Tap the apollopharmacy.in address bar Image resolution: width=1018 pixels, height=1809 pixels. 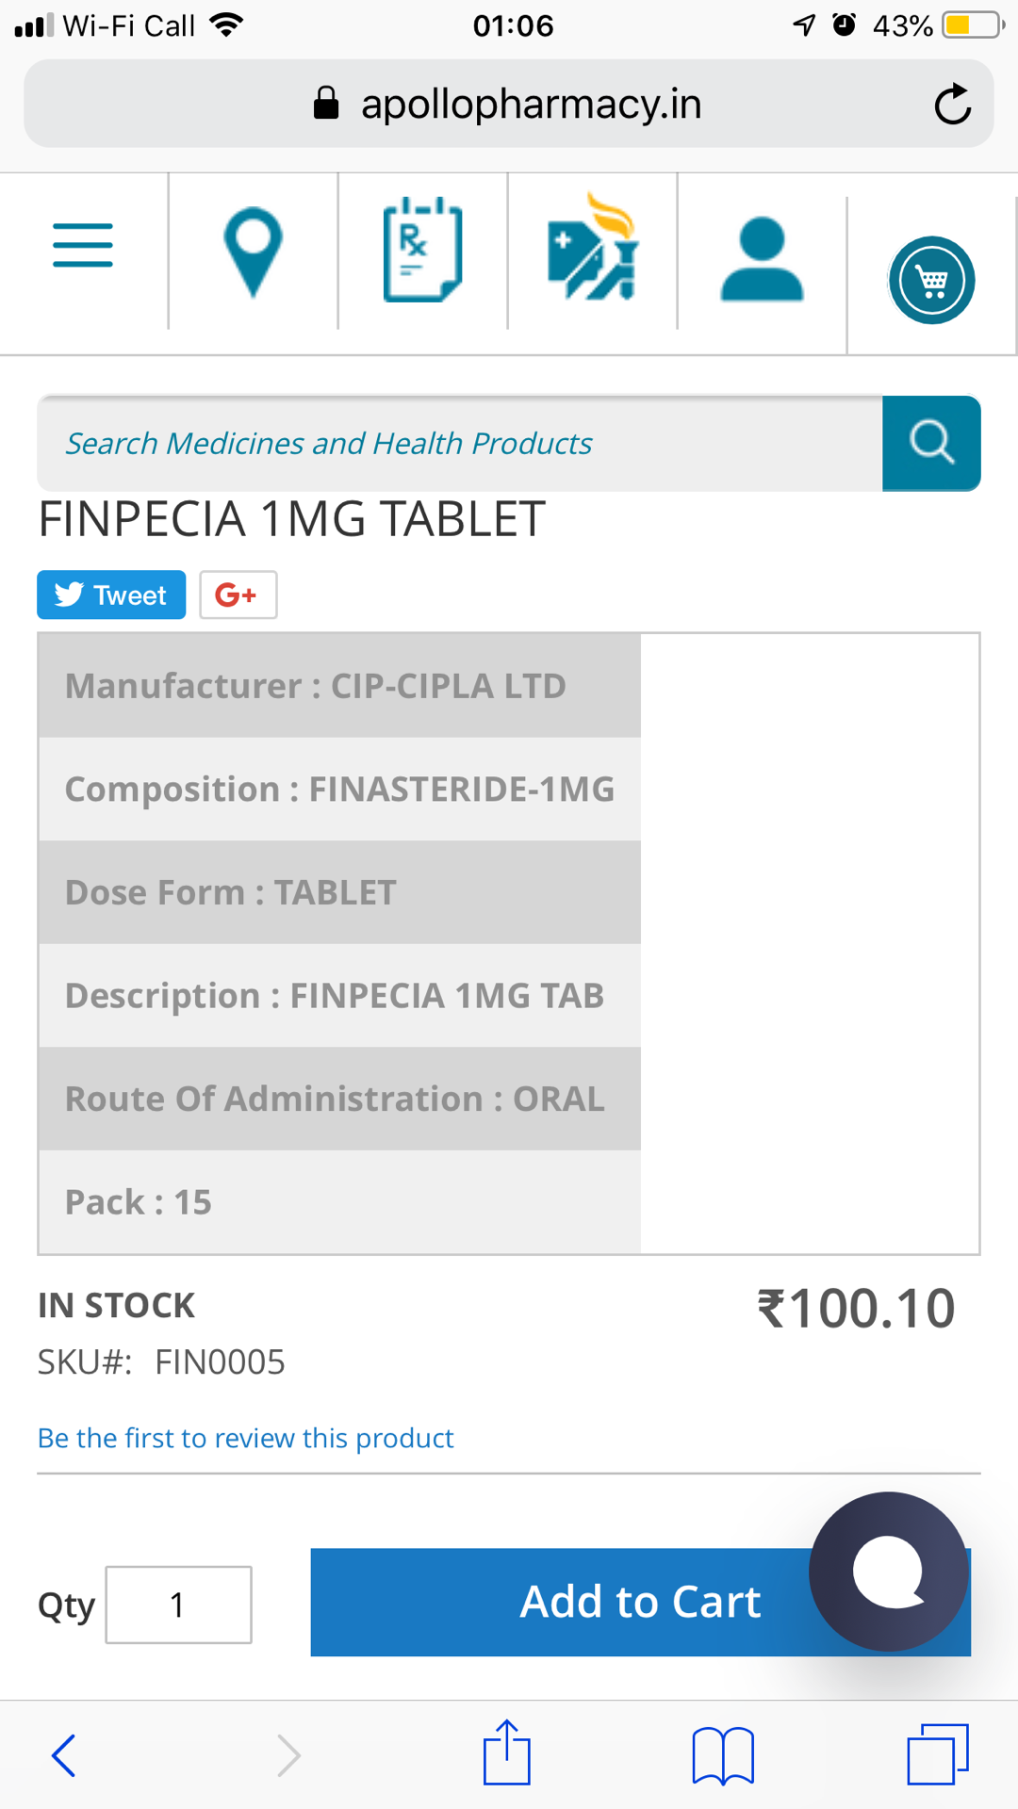coord(509,104)
